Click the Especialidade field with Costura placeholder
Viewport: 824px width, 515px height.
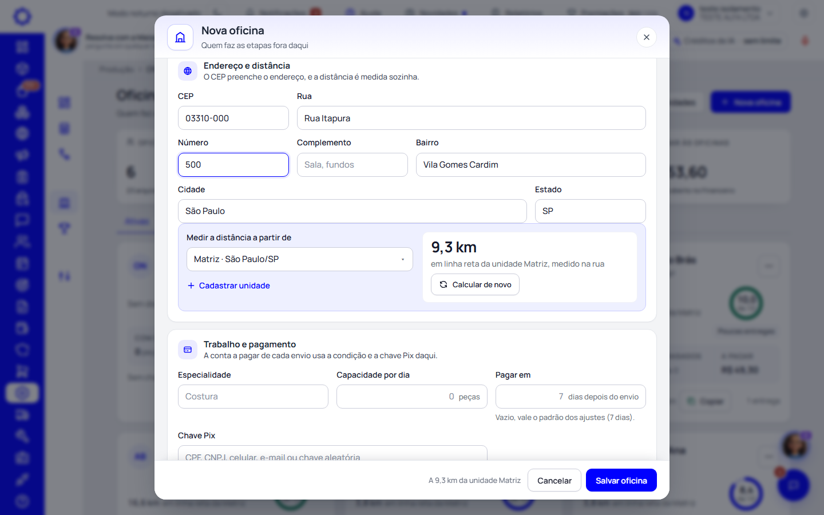tap(253, 397)
